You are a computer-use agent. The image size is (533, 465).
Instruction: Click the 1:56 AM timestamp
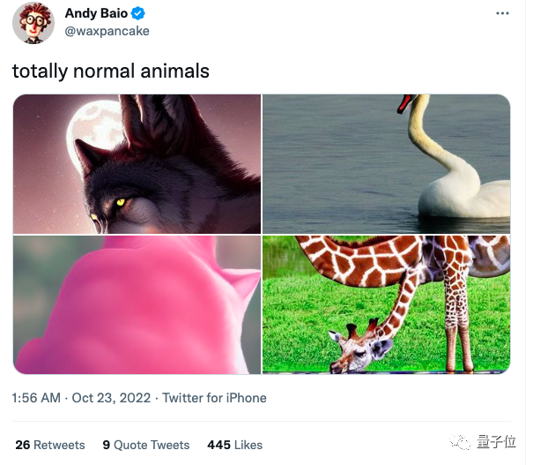(x=36, y=398)
